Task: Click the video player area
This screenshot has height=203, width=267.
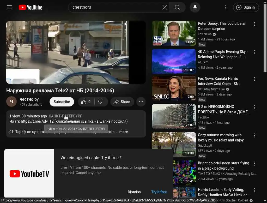Action: coord(76,52)
